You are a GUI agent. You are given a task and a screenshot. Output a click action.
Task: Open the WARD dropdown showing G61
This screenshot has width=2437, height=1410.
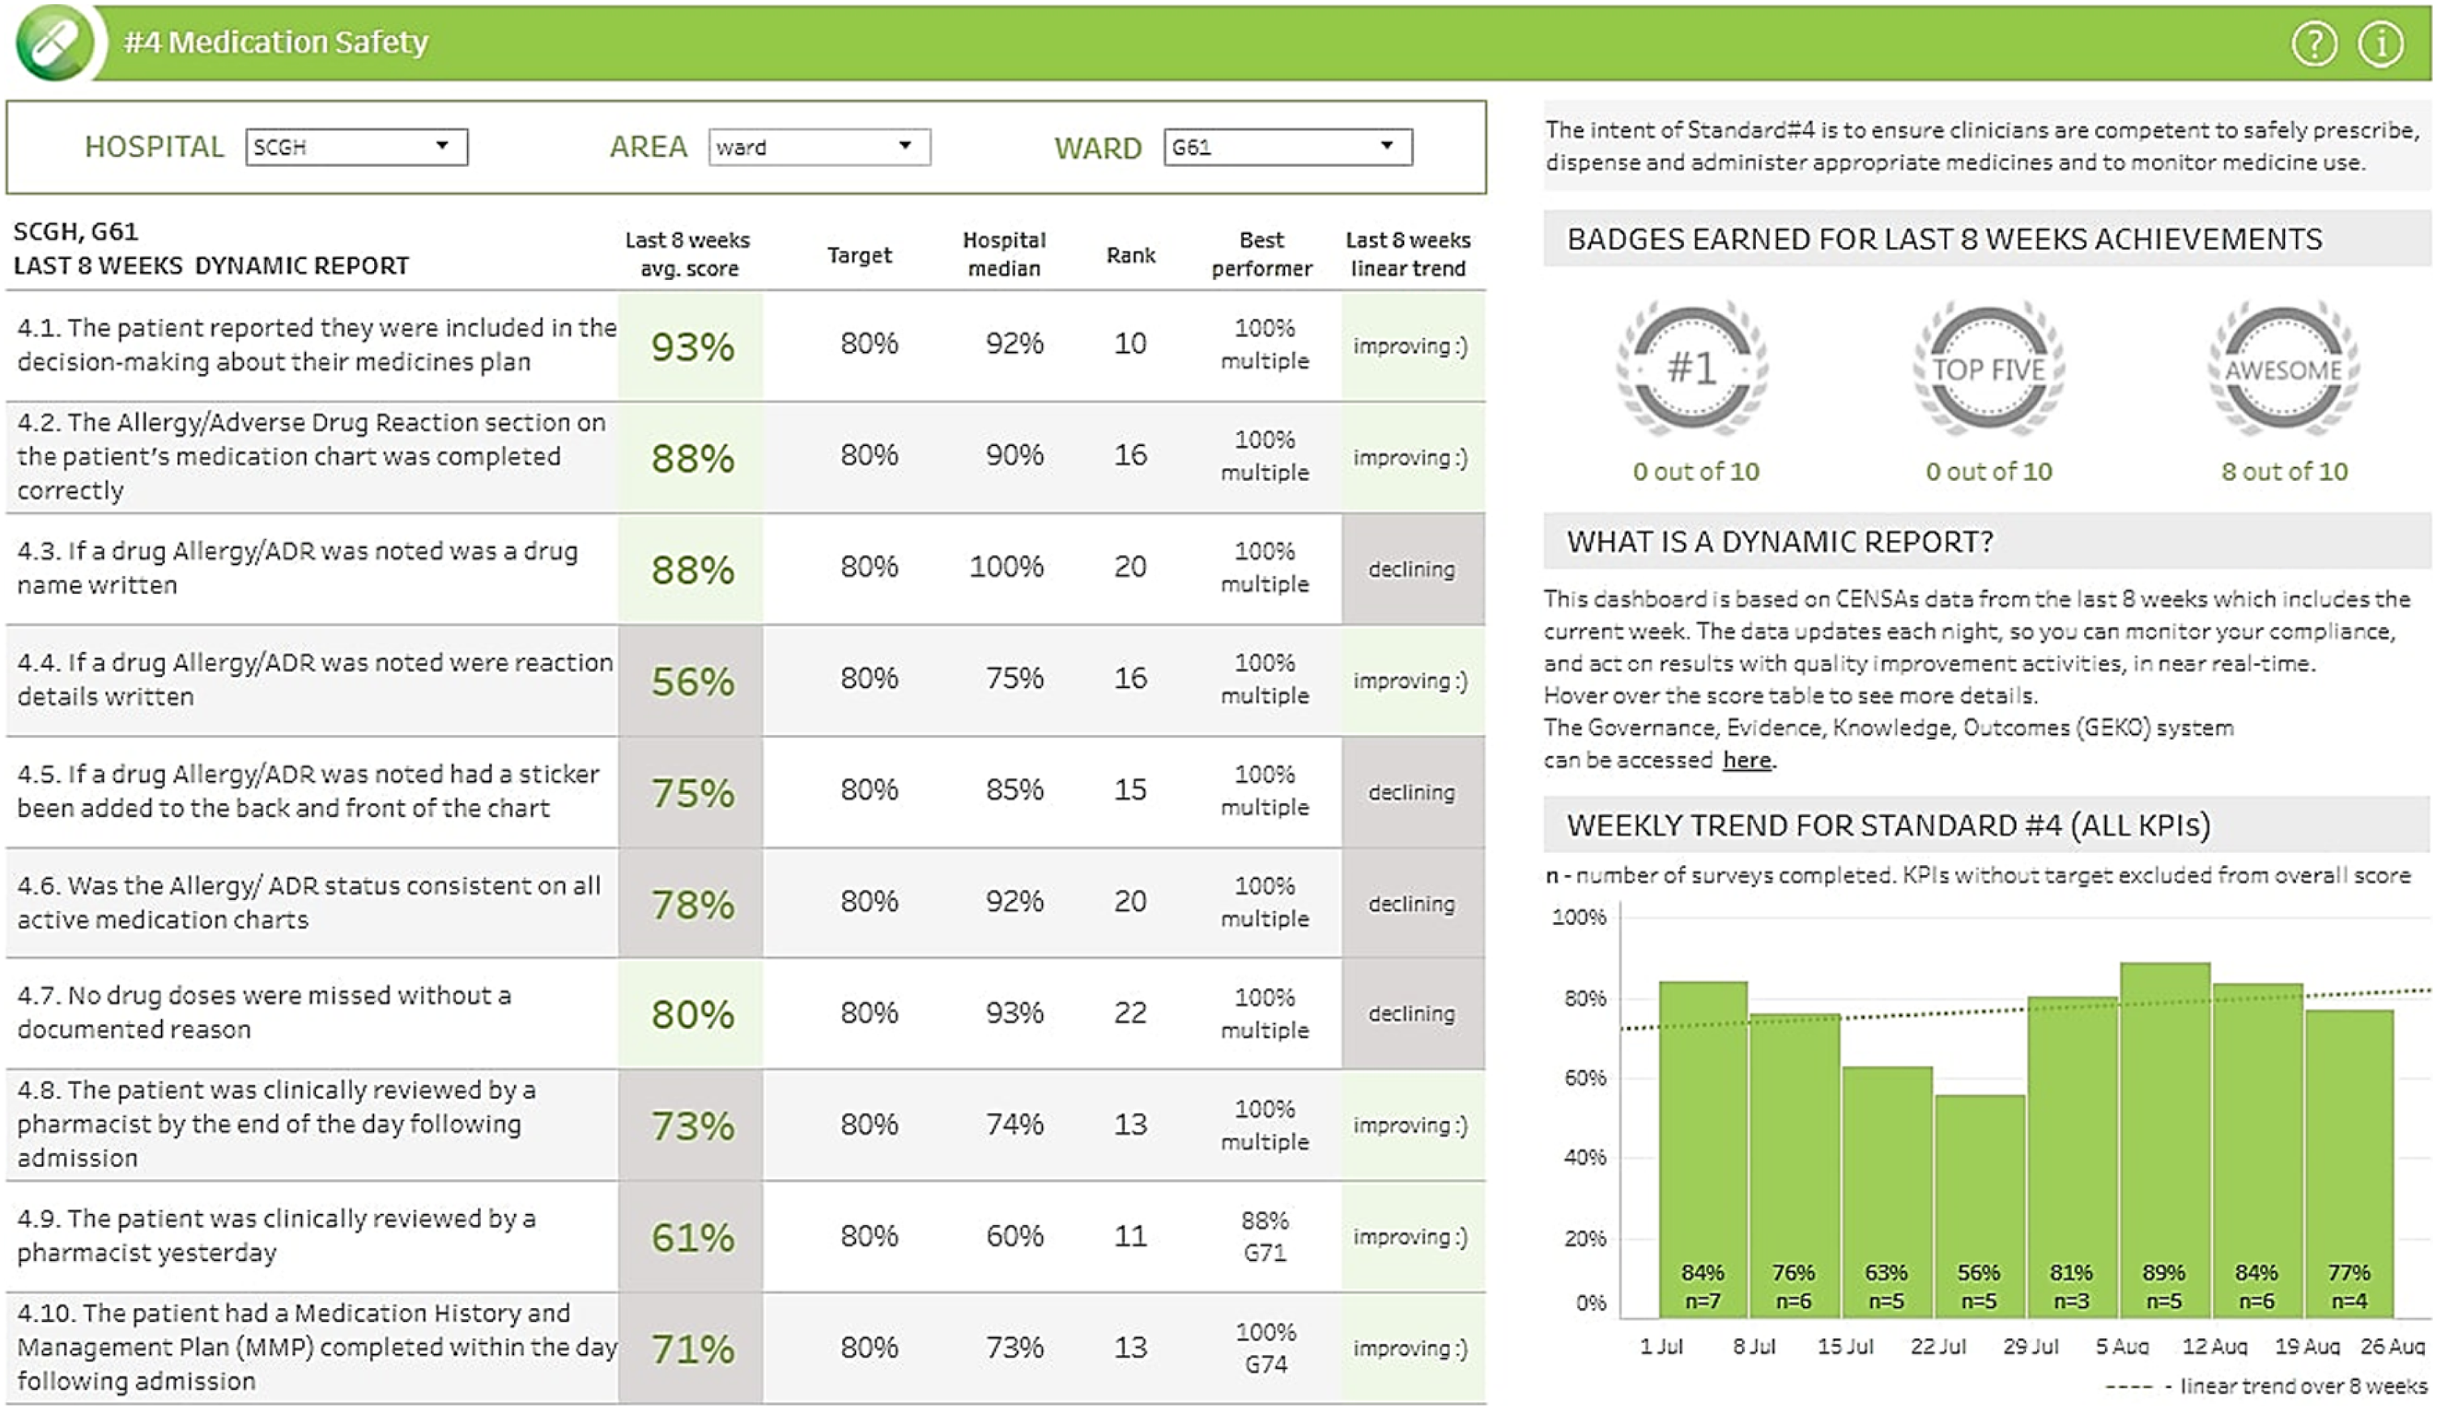pos(1288,147)
